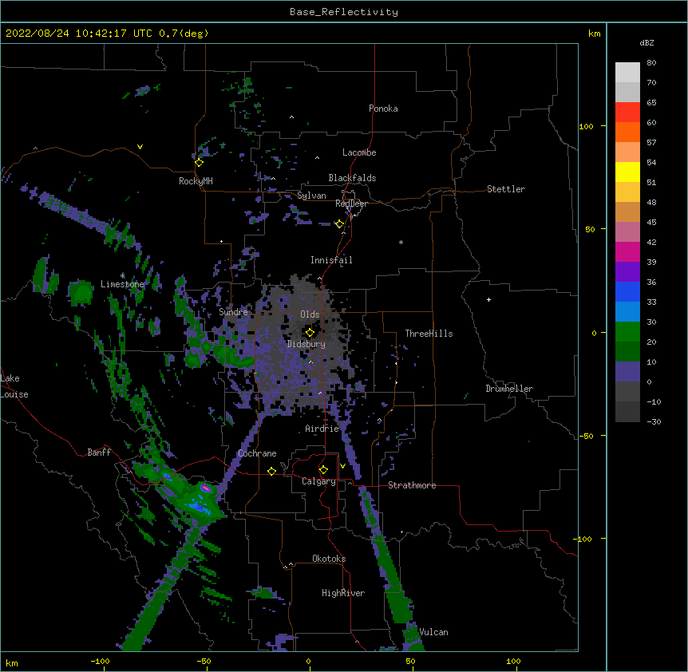Click the yellow V marker east of Calgary
This screenshot has height=672, width=688.
(x=342, y=466)
